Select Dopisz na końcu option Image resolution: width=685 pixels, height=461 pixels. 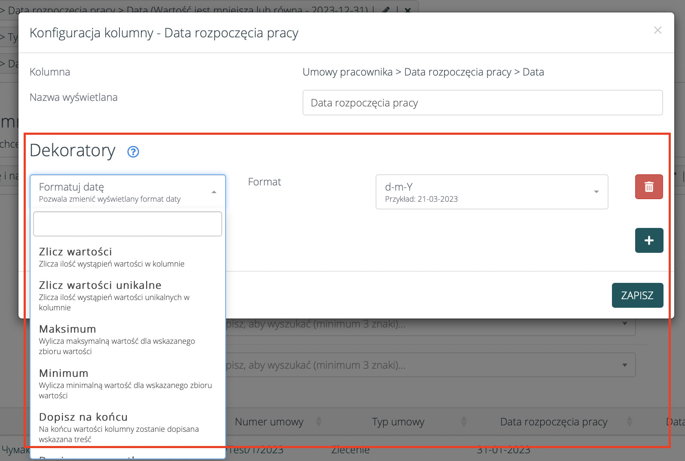tap(112, 427)
